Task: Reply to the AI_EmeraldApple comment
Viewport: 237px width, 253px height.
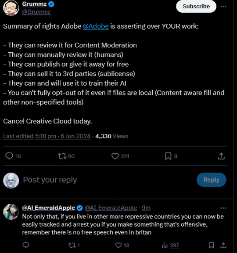Action: click(26, 245)
